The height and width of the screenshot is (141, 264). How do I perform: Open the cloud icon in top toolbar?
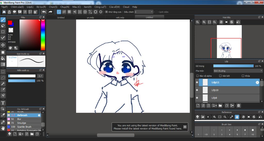click(x=4, y=12)
